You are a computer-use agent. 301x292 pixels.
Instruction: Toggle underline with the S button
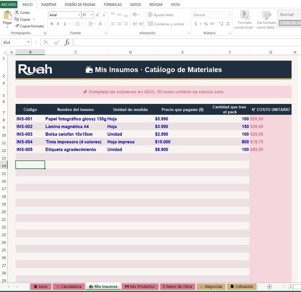(65, 24)
